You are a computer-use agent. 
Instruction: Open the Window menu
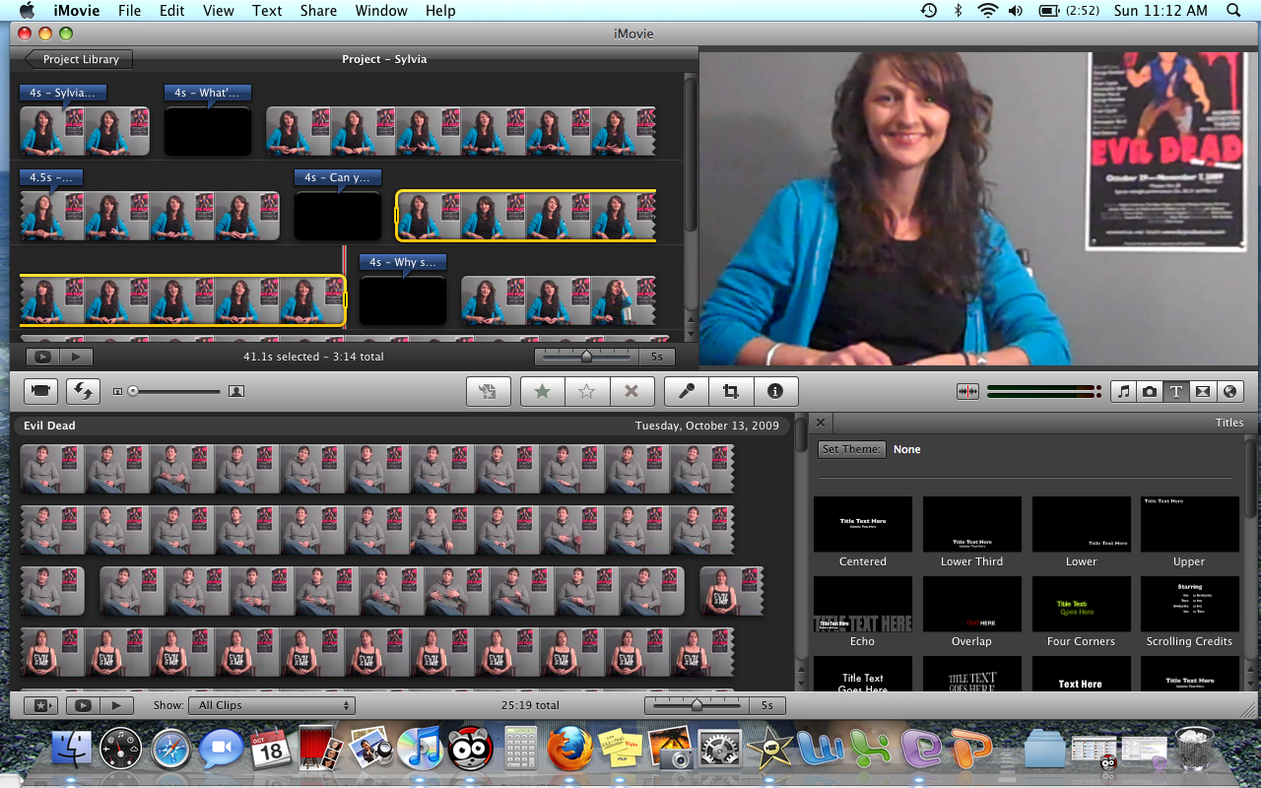point(380,11)
